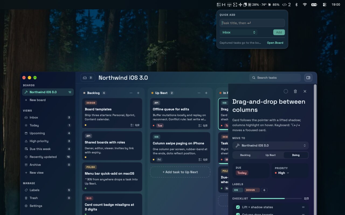
Task: Uncheck Column drop targets item
Action: point(238,214)
